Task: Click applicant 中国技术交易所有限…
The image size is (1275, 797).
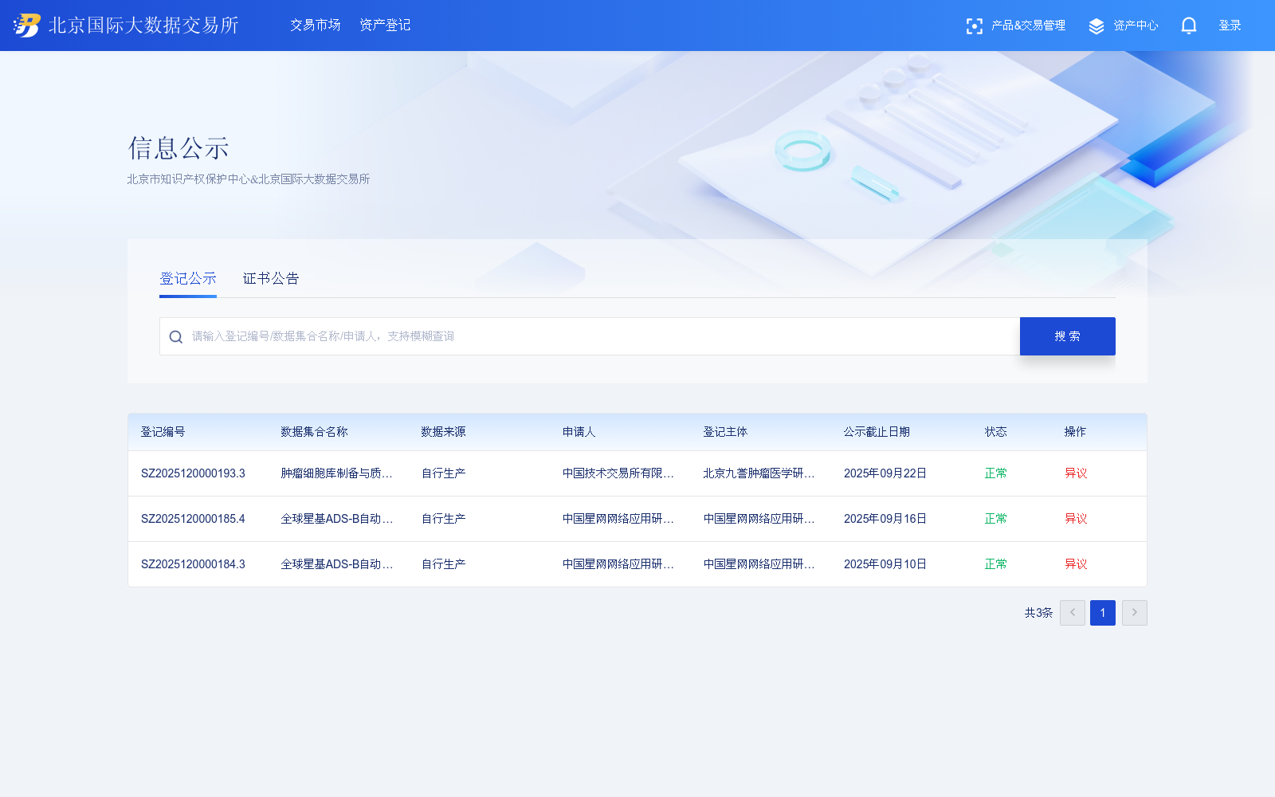Action: point(618,473)
